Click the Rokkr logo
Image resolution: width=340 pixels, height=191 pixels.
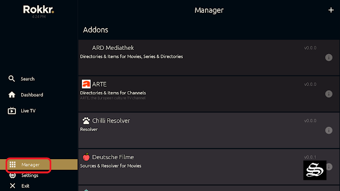39,10
